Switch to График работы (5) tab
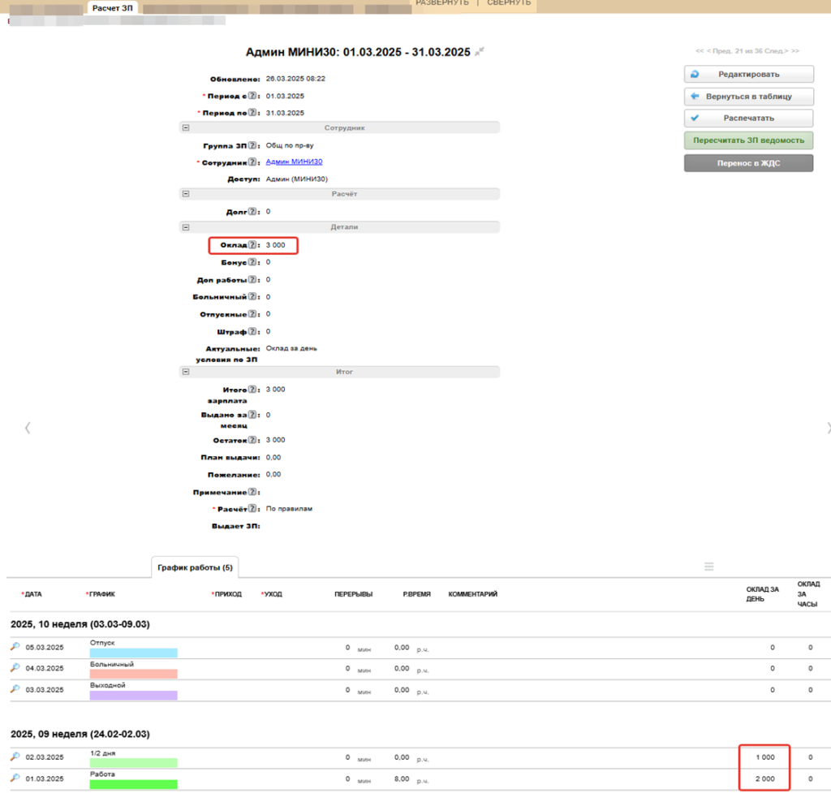This screenshot has width=831, height=802. pos(194,567)
